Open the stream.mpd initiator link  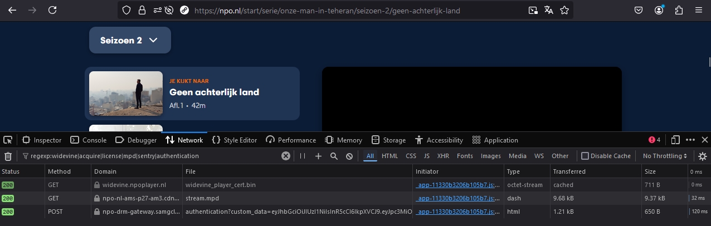coord(458,198)
